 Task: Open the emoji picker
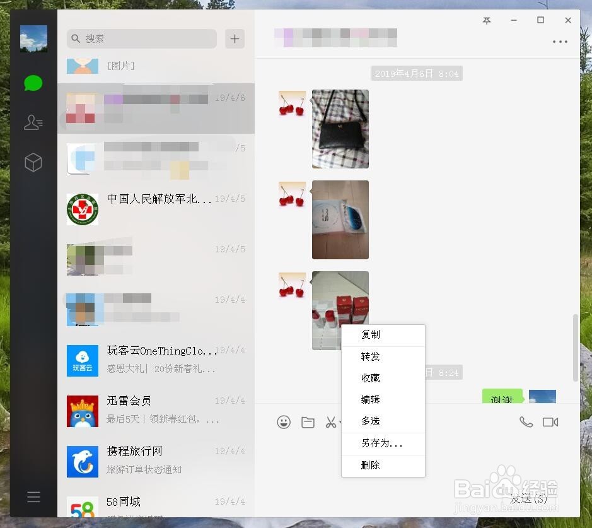coord(284,422)
